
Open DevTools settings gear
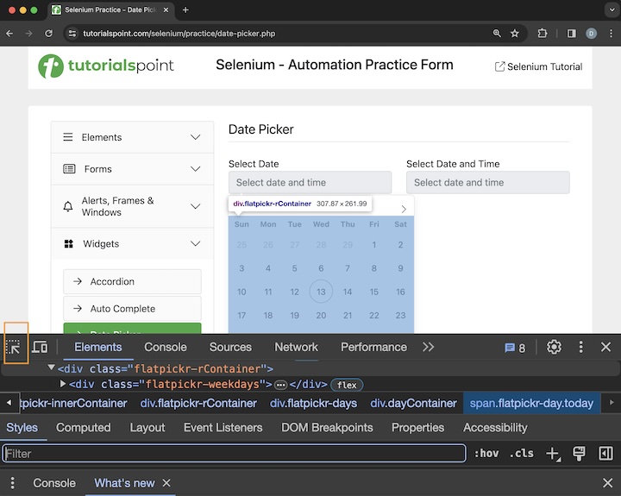(x=554, y=347)
